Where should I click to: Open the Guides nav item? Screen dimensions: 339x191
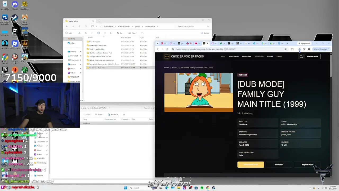[270, 57]
